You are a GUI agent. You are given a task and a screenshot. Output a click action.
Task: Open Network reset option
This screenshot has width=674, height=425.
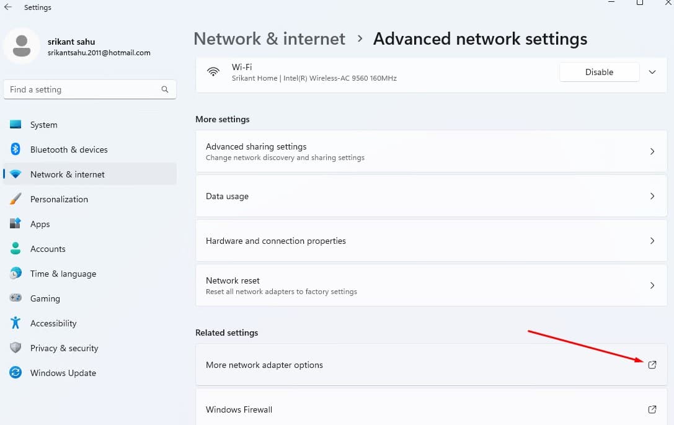coord(431,285)
